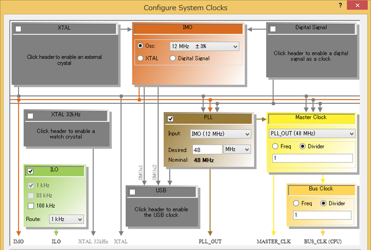Open the PLL MHz unit dropdown
This screenshot has height=250, width=371.
(237, 149)
